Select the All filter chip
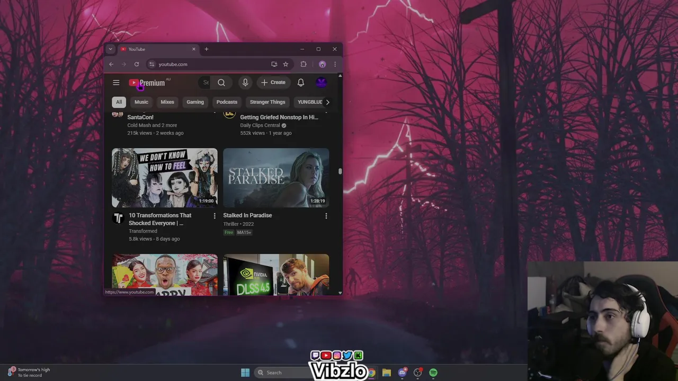 (x=119, y=102)
